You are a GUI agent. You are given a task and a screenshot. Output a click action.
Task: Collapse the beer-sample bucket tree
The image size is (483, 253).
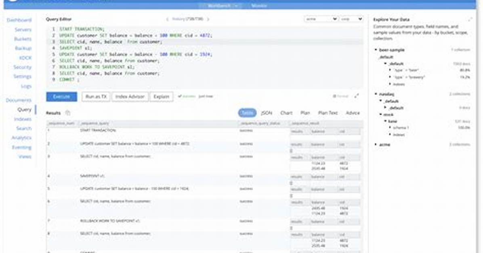tap(376, 50)
